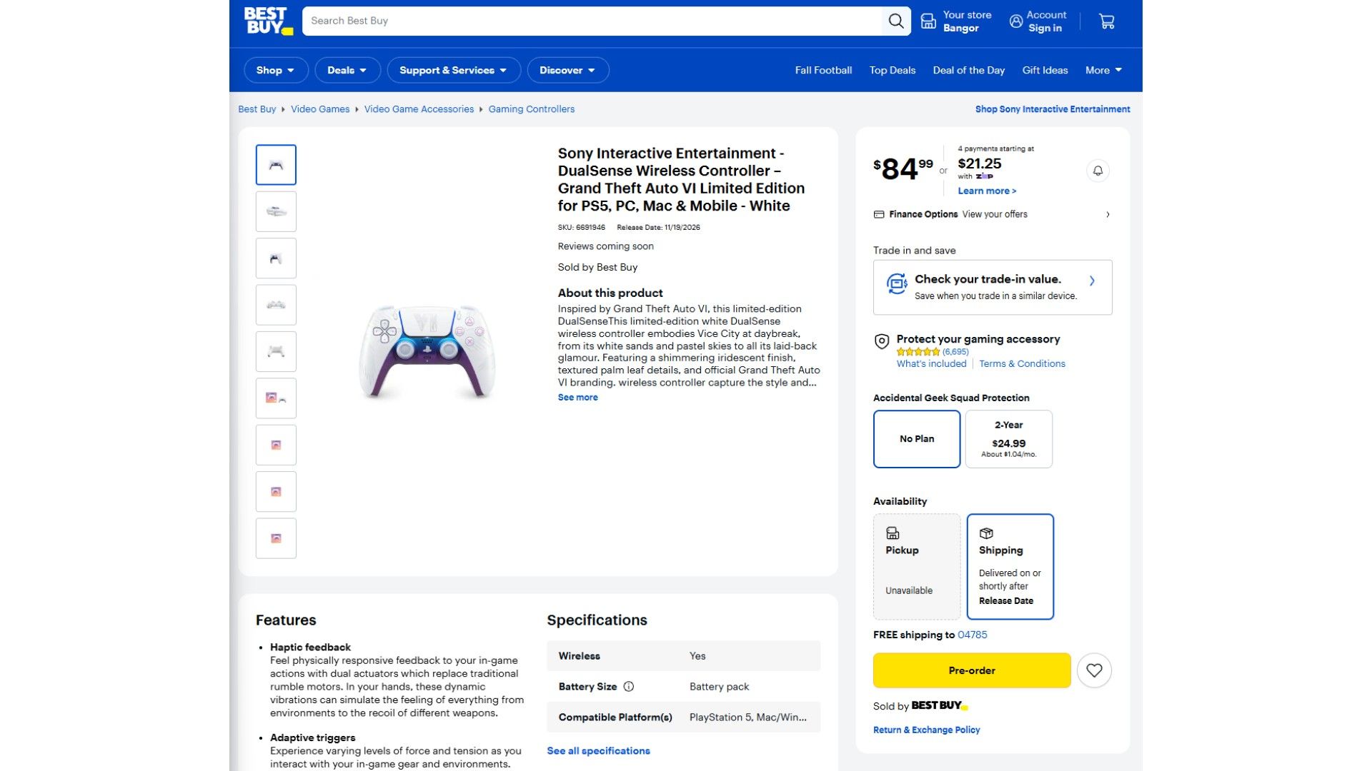
Task: Select 2-Year $24.99 protection plan
Action: [1008, 439]
